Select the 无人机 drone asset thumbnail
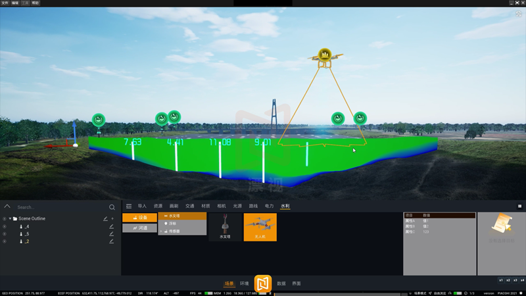 pos(260,227)
